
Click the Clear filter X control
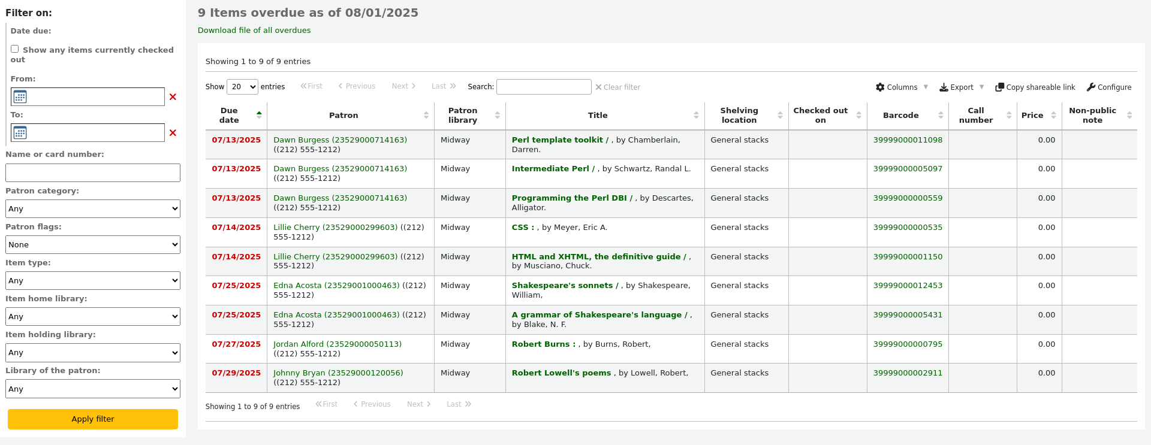(x=617, y=87)
